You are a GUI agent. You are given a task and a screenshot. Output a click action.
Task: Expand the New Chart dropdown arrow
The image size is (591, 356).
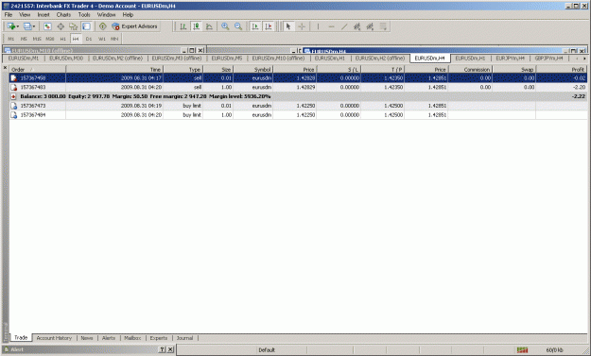point(18,26)
